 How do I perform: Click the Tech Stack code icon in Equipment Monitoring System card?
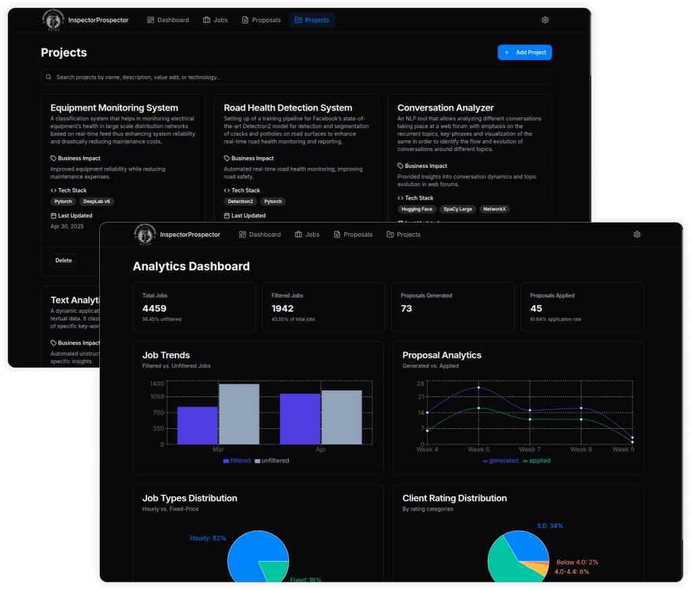coord(53,190)
